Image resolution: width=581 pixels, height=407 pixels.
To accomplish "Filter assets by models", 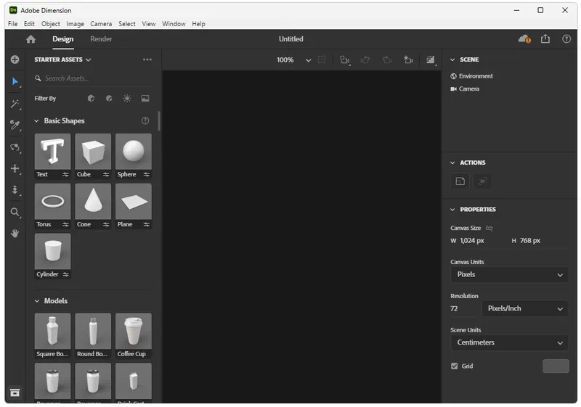I will pyautogui.click(x=91, y=99).
